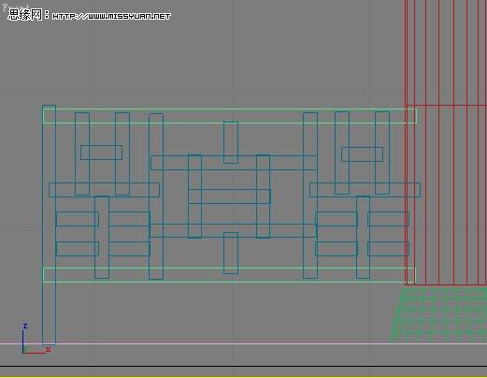
Task: Select the green mesh grid object
Action: [x=438, y=315]
